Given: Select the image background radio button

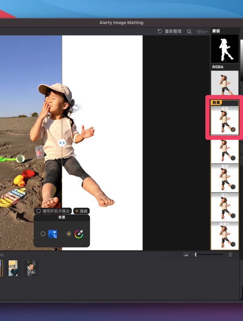Looking at the screenshot, I should coord(43,234).
